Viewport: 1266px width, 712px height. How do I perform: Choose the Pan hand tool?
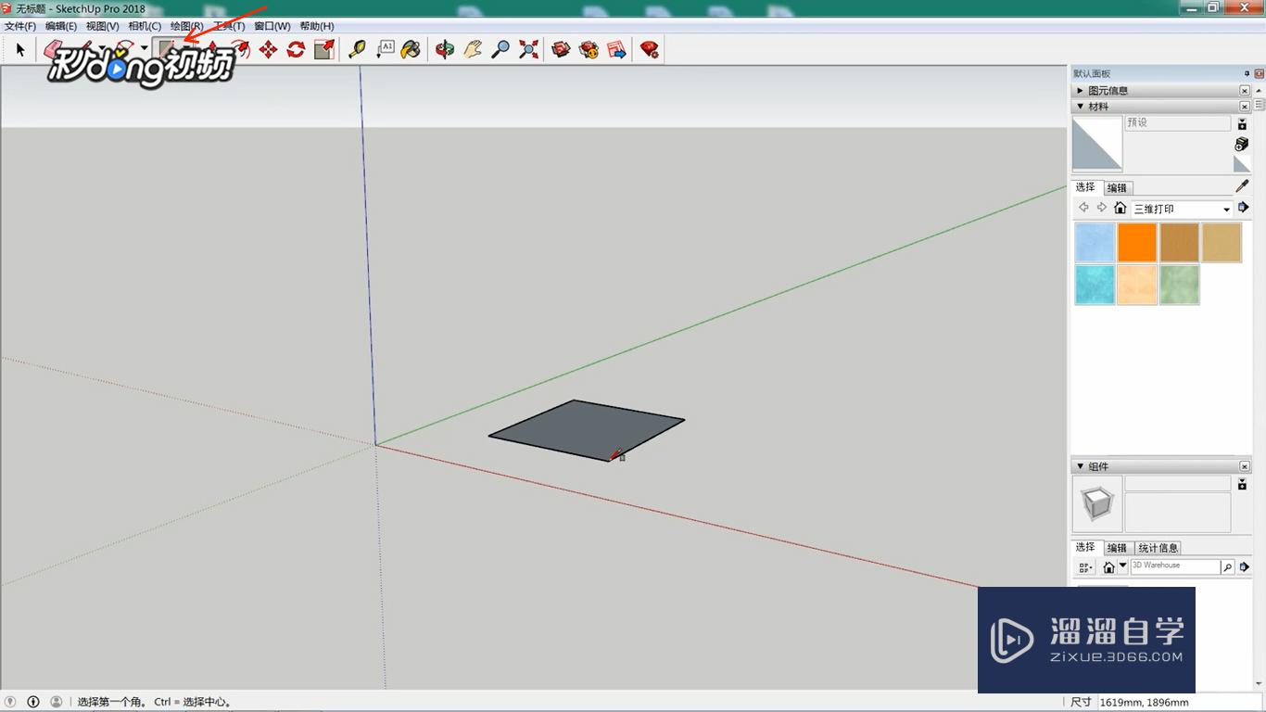click(473, 49)
